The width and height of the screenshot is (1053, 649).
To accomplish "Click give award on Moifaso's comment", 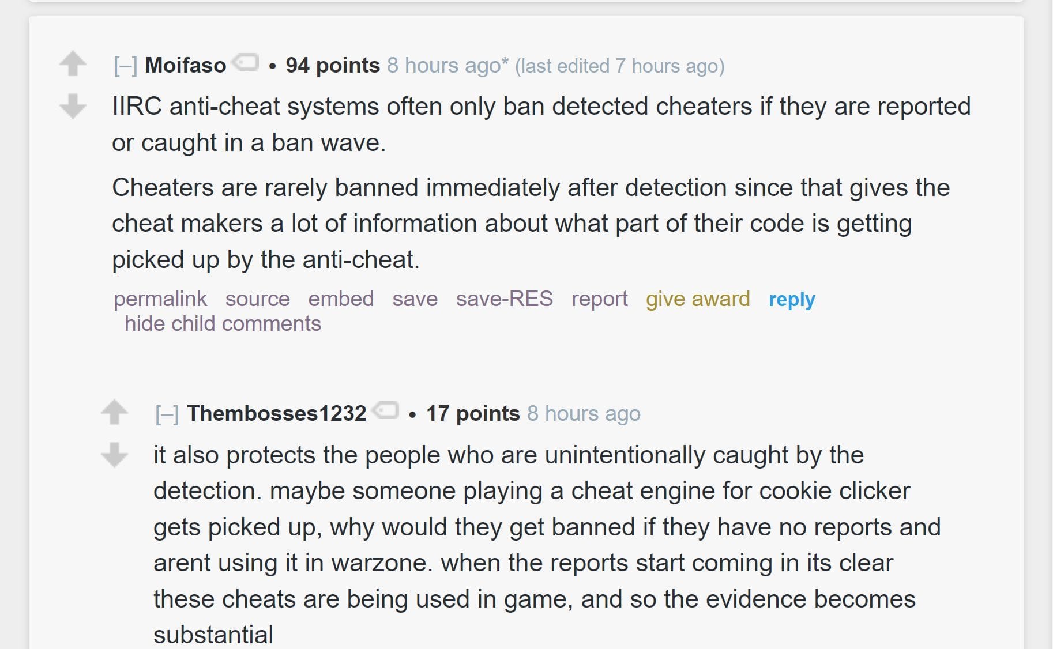I will point(698,299).
